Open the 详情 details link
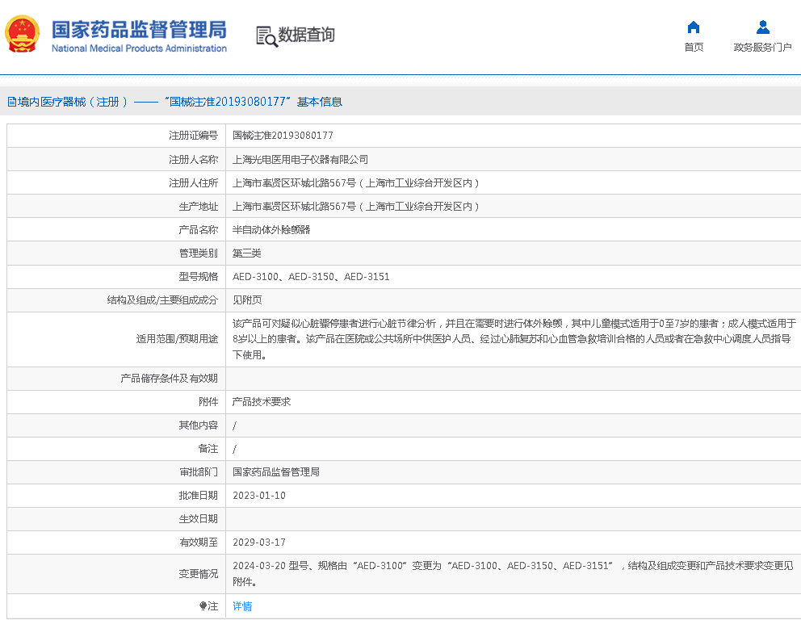 (242, 606)
